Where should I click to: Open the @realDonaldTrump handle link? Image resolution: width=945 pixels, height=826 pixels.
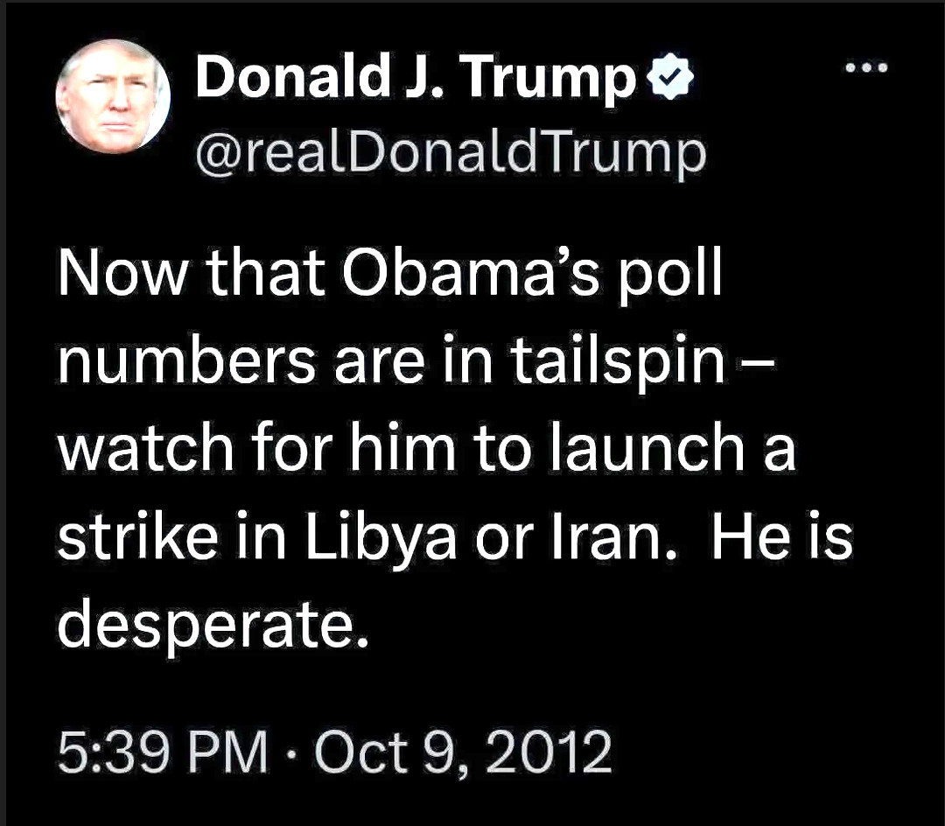450,152
